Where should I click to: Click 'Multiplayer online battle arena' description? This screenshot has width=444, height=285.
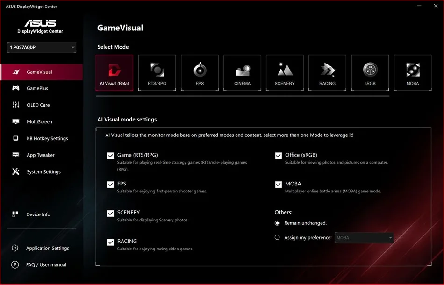click(x=333, y=191)
